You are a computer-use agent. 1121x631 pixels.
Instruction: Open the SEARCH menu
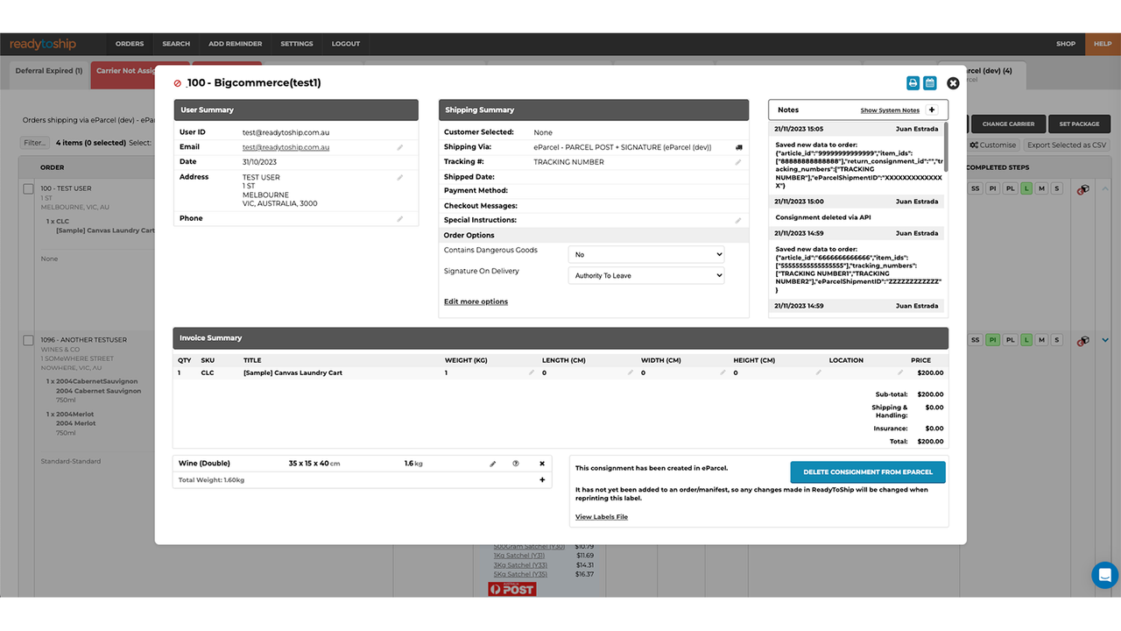(x=176, y=44)
